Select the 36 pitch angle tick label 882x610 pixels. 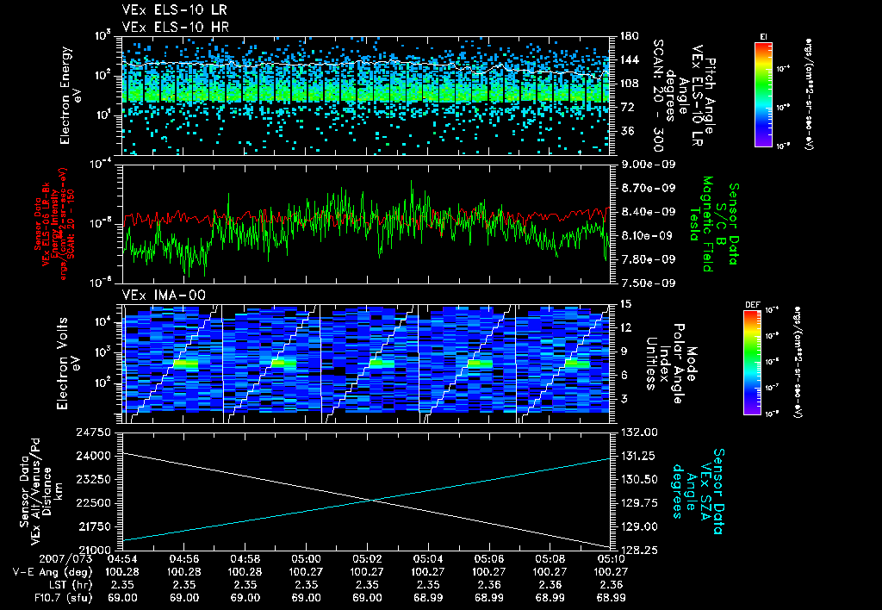627,131
